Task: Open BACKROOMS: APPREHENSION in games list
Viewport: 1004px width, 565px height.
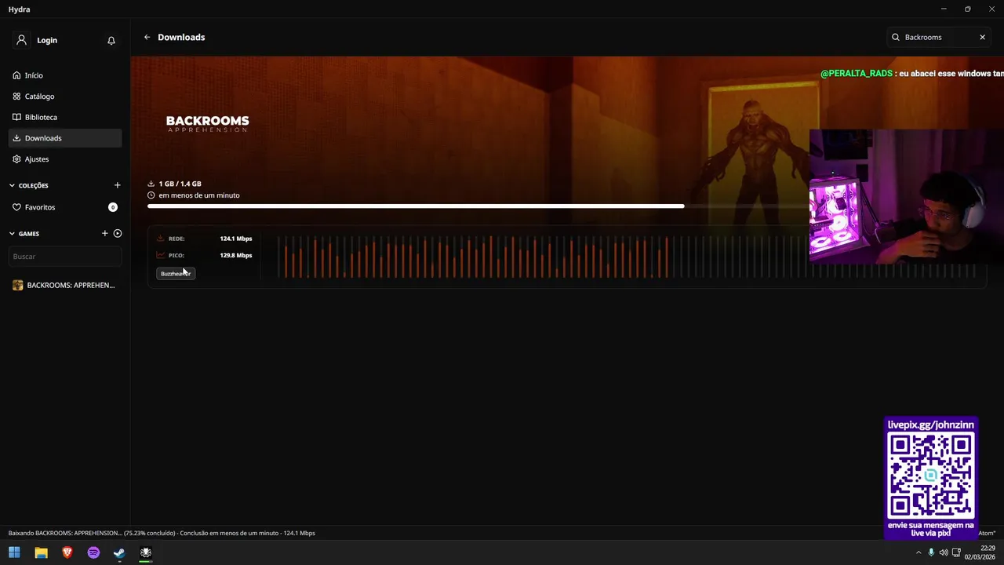Action: 65,285
